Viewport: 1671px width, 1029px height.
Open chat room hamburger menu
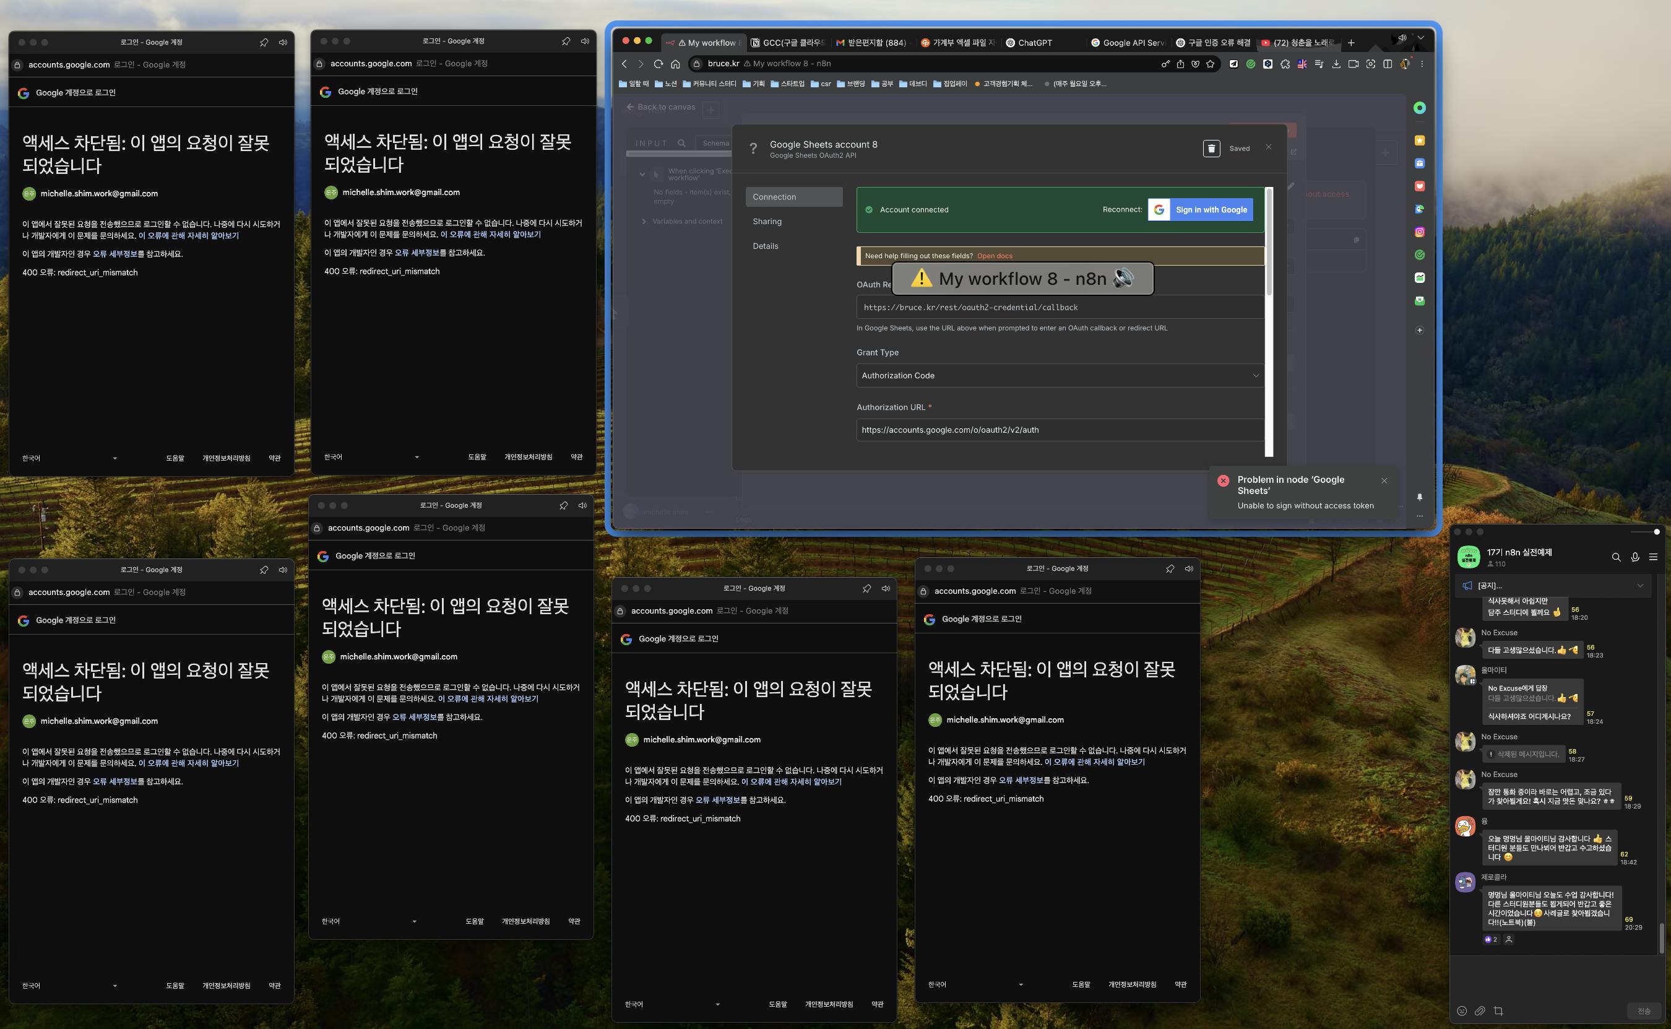point(1653,557)
